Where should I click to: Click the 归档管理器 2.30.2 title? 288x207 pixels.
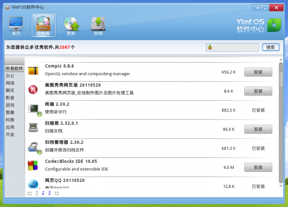[x=64, y=142]
